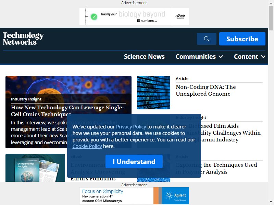The image size is (274, 205).
Task: Click the Agilent logo in bottom ad
Action: (x=175, y=195)
